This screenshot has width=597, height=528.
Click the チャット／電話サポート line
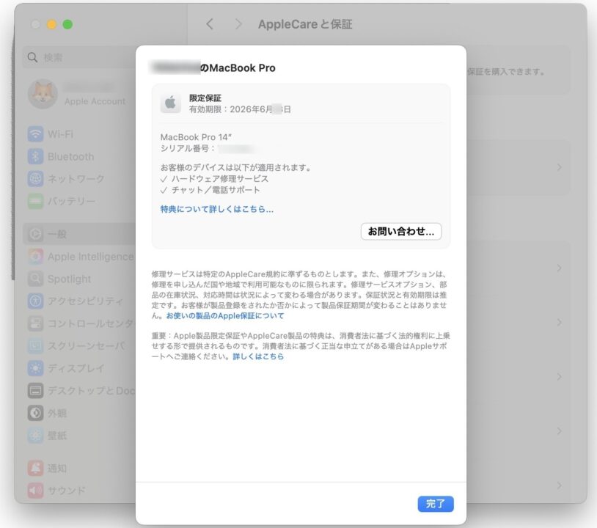point(210,190)
